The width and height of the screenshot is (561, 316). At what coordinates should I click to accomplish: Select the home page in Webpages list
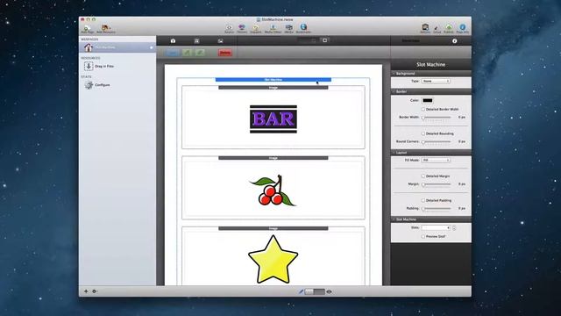tap(117, 47)
